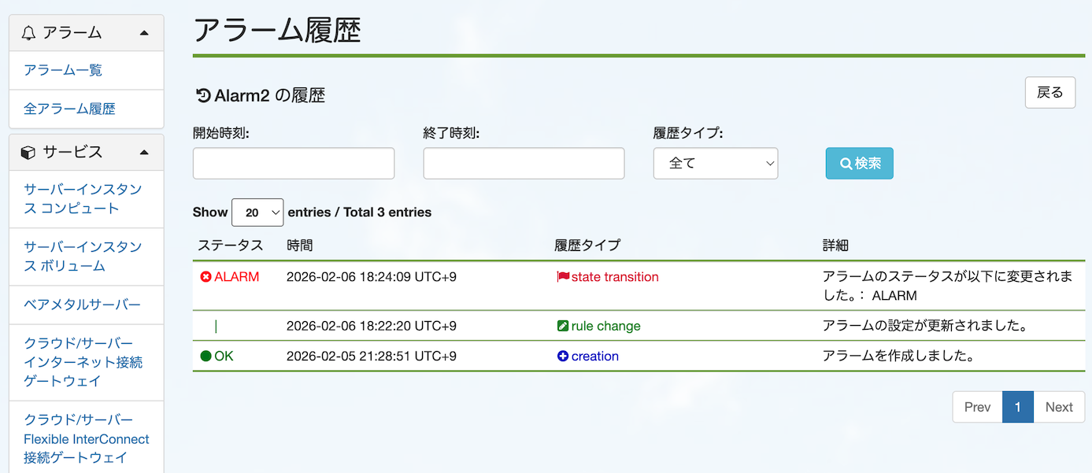
Task: Open アラーム一覧 in the sidebar
Action: point(63,70)
